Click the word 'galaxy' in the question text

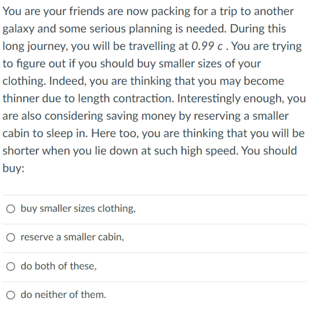pyautogui.click(x=18, y=29)
